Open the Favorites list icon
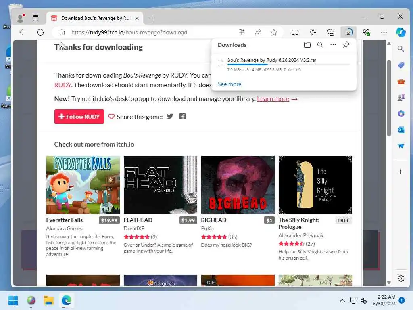 coord(313,32)
